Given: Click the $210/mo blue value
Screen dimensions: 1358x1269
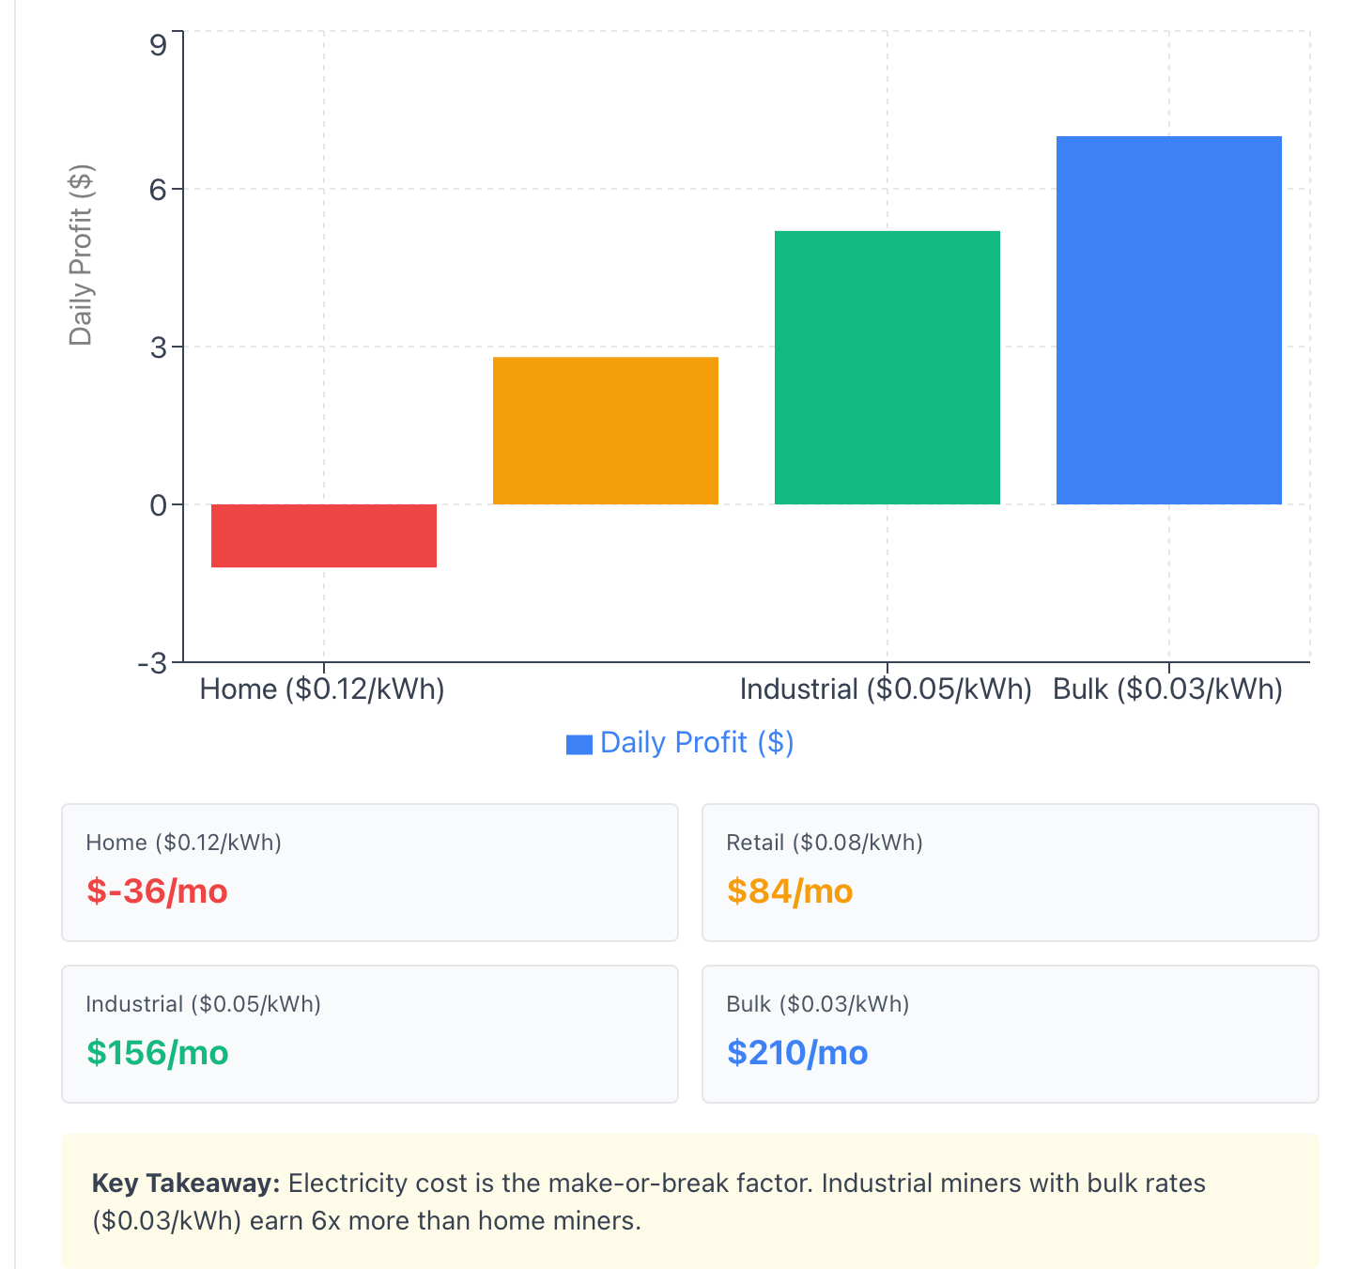Looking at the screenshot, I should point(796,1053).
